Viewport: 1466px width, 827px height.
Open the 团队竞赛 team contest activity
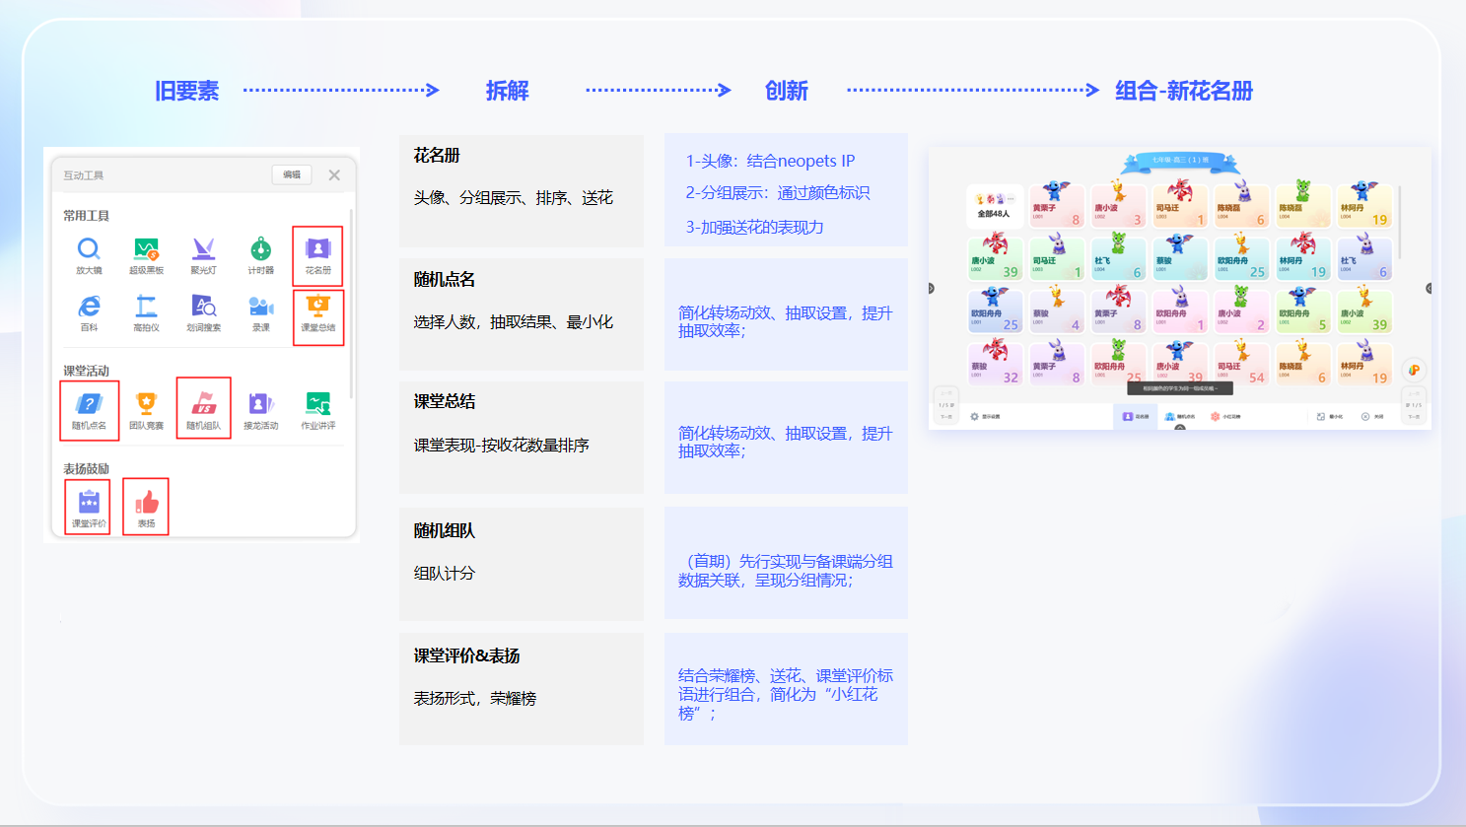click(x=146, y=410)
